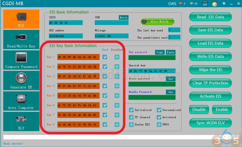
Task: Click the last key used field
Action: click(x=174, y=30)
